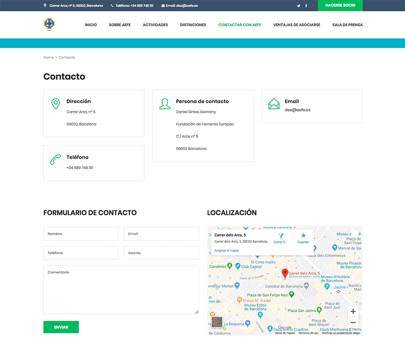
Task: Click the Twitter icon in top bar
Action: [x=299, y=5]
